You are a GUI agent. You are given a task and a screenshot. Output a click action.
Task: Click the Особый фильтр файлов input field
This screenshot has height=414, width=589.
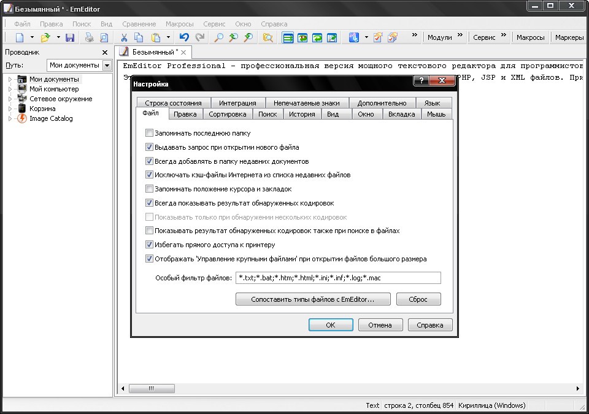(338, 278)
